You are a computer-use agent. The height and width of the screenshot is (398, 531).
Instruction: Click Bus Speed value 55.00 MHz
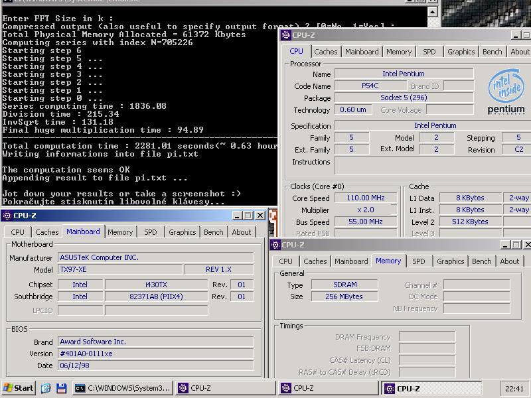(x=366, y=222)
